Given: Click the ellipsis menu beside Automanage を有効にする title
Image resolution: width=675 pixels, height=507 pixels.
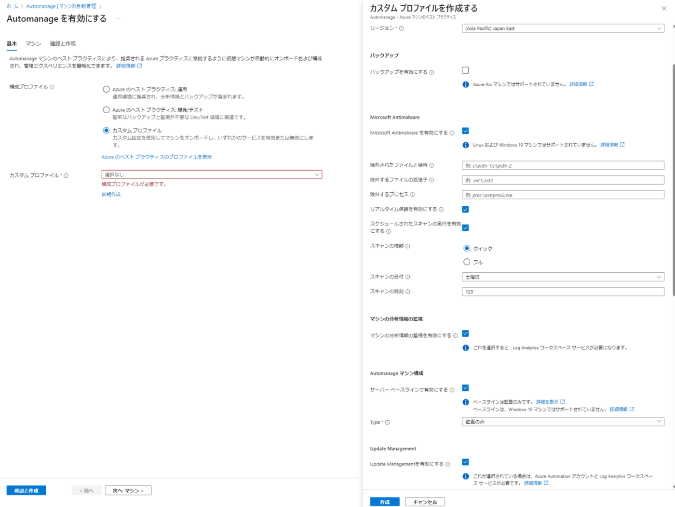Looking at the screenshot, I should [118, 19].
